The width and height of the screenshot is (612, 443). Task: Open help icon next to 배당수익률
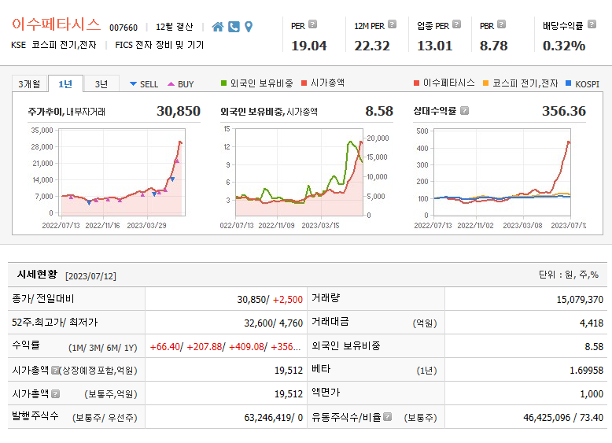592,24
